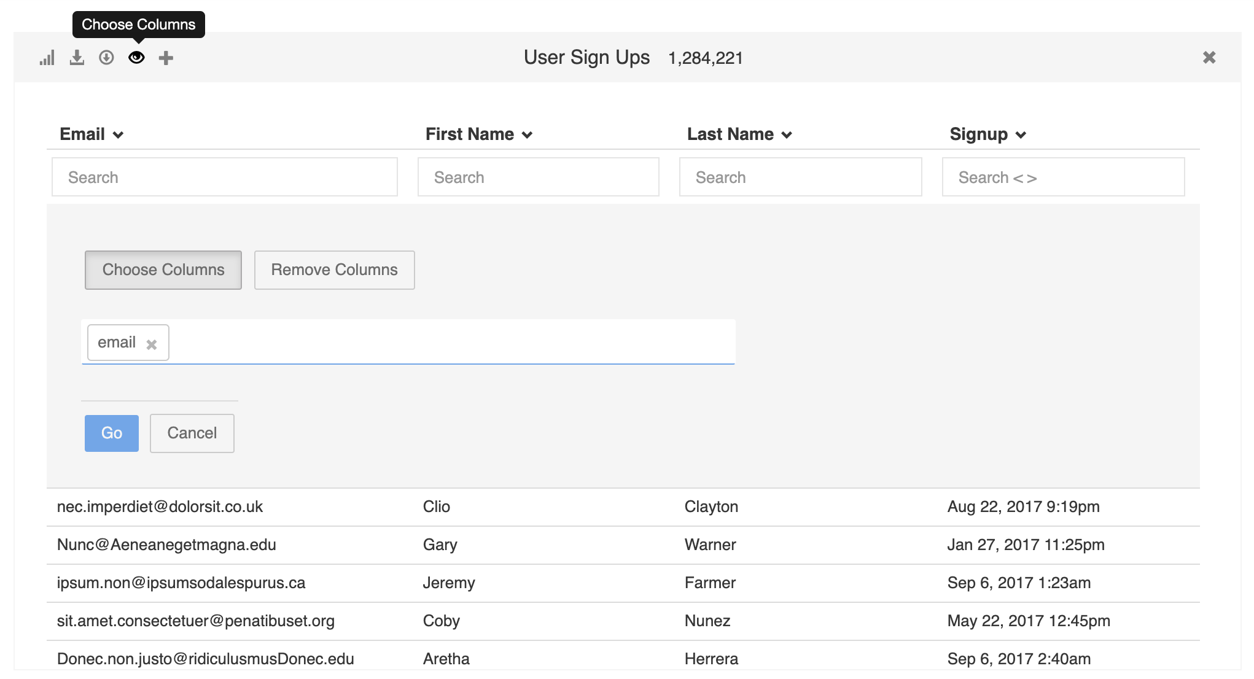Click the close X icon top right
This screenshot has width=1254, height=679.
point(1209,57)
